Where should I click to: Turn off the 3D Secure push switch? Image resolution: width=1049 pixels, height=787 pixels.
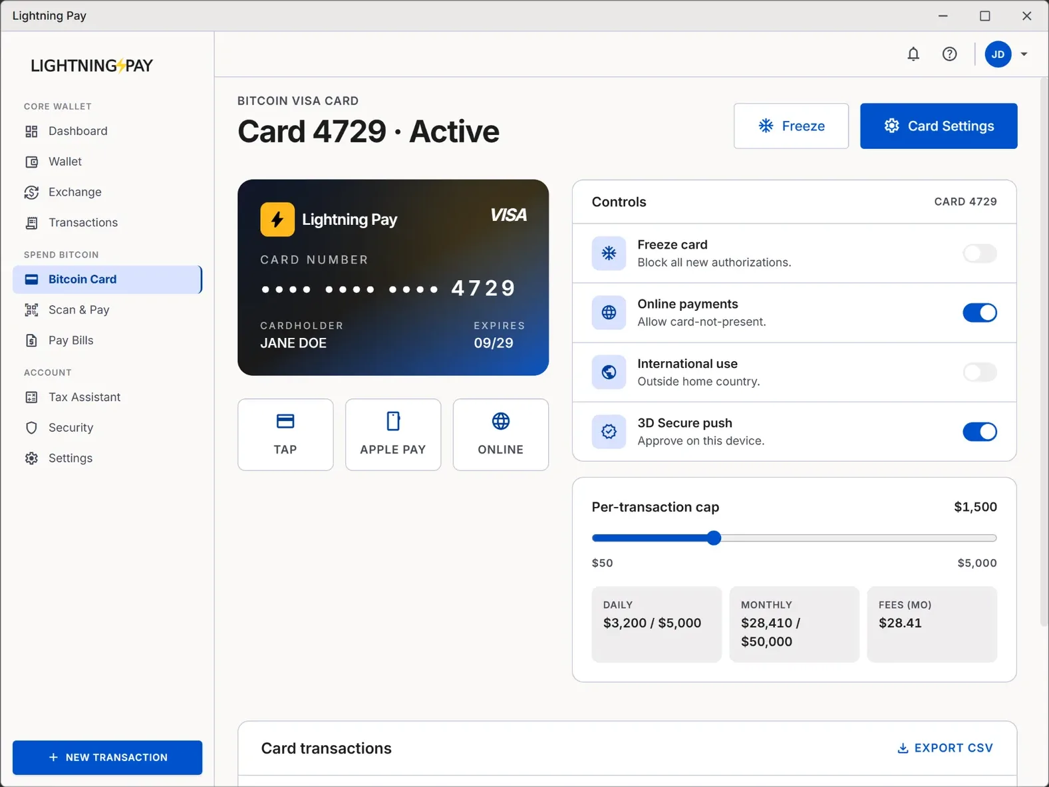coord(980,432)
